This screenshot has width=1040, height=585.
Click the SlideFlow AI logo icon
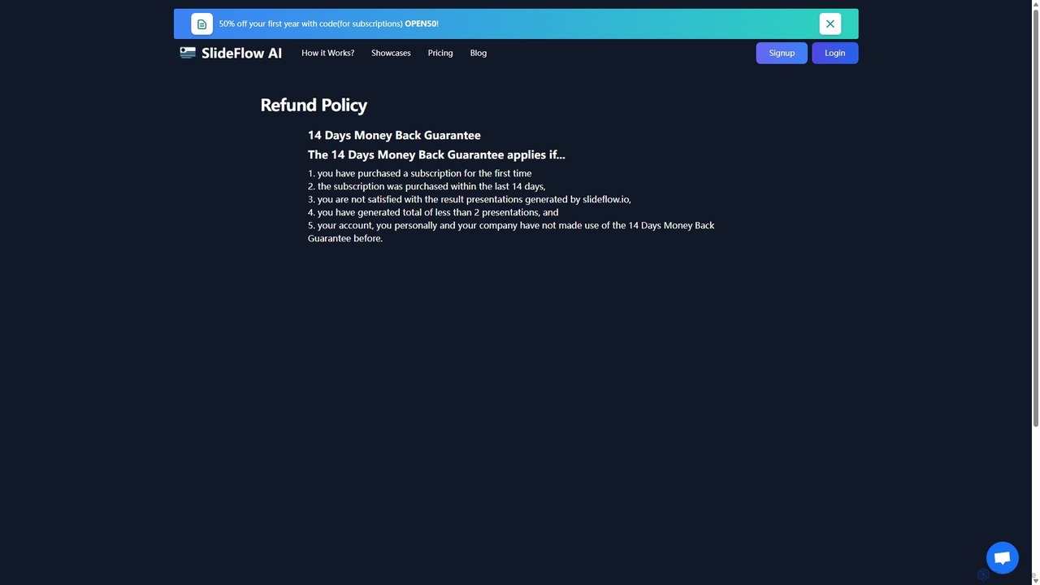coord(188,53)
